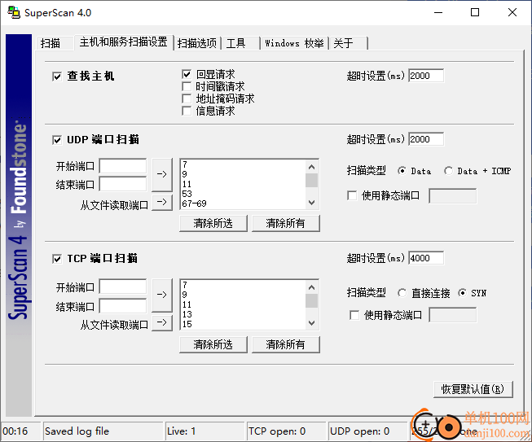Click TCP 清除所有 button
This screenshot has height=442, width=532.
(285, 344)
